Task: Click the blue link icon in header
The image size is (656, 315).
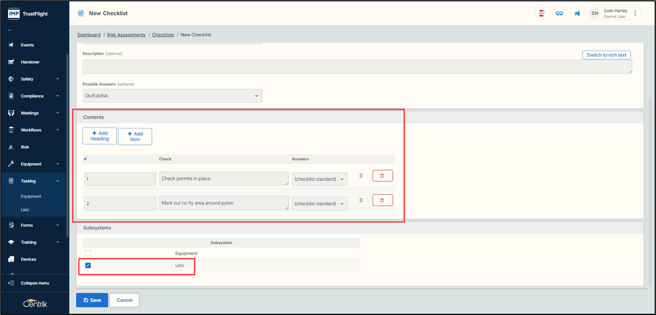Action: tap(559, 13)
